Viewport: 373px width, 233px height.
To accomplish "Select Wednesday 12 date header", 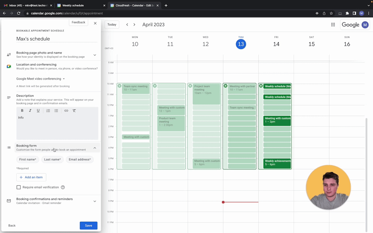I will [x=206, y=44].
